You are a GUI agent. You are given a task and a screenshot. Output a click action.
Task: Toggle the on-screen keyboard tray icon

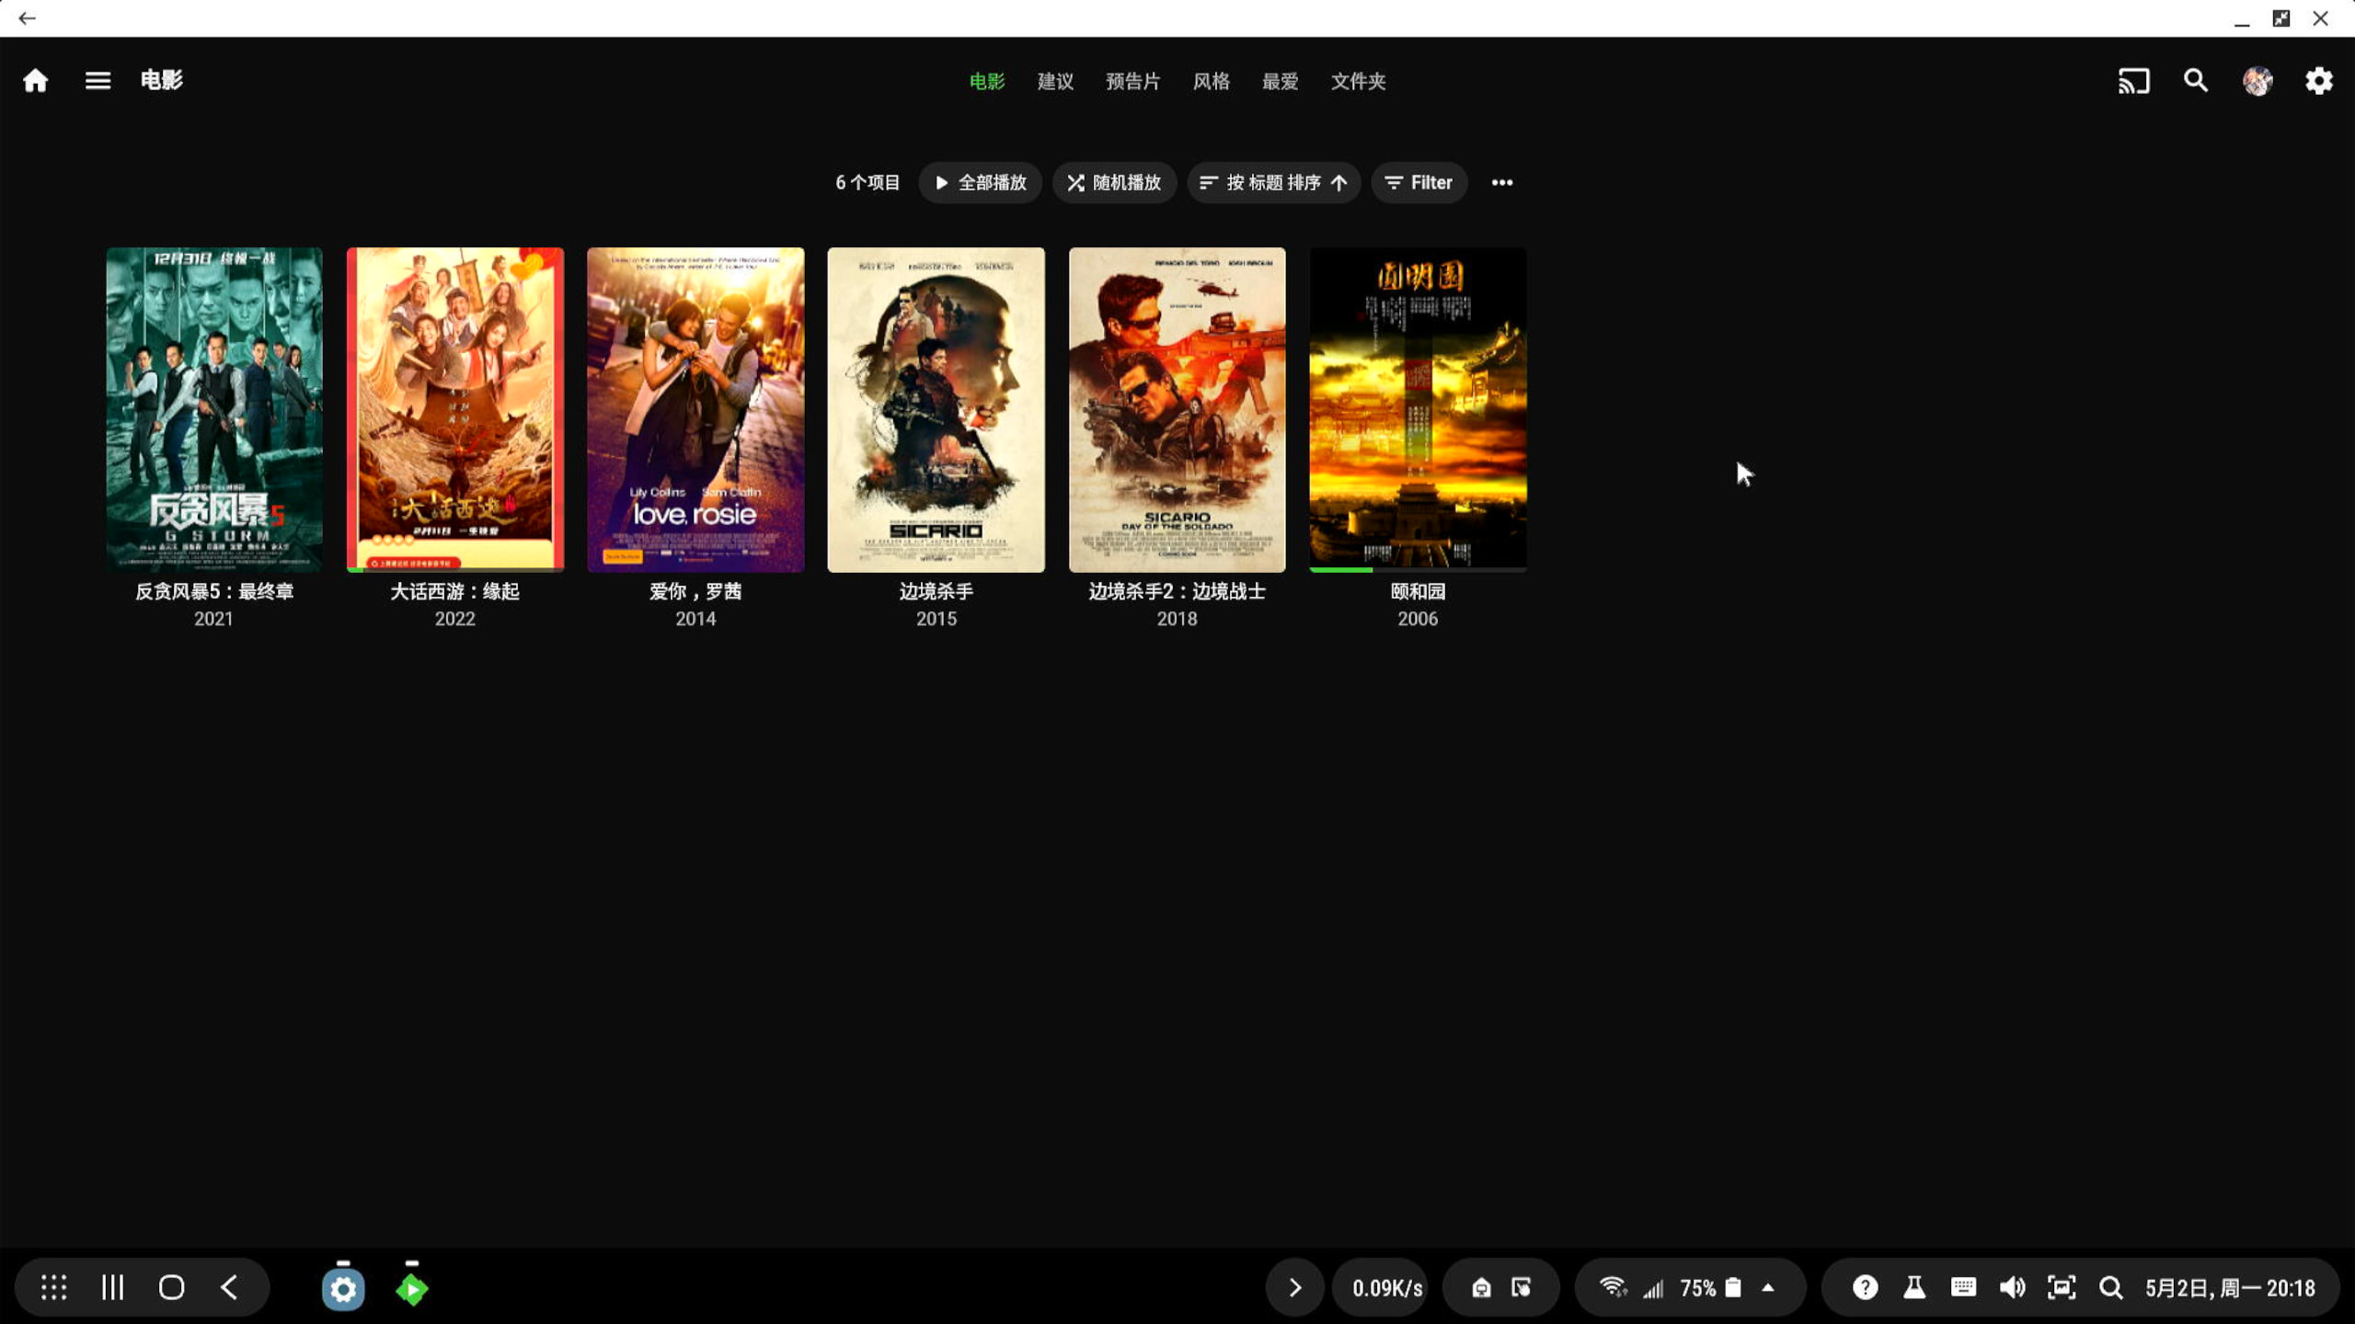(1963, 1287)
